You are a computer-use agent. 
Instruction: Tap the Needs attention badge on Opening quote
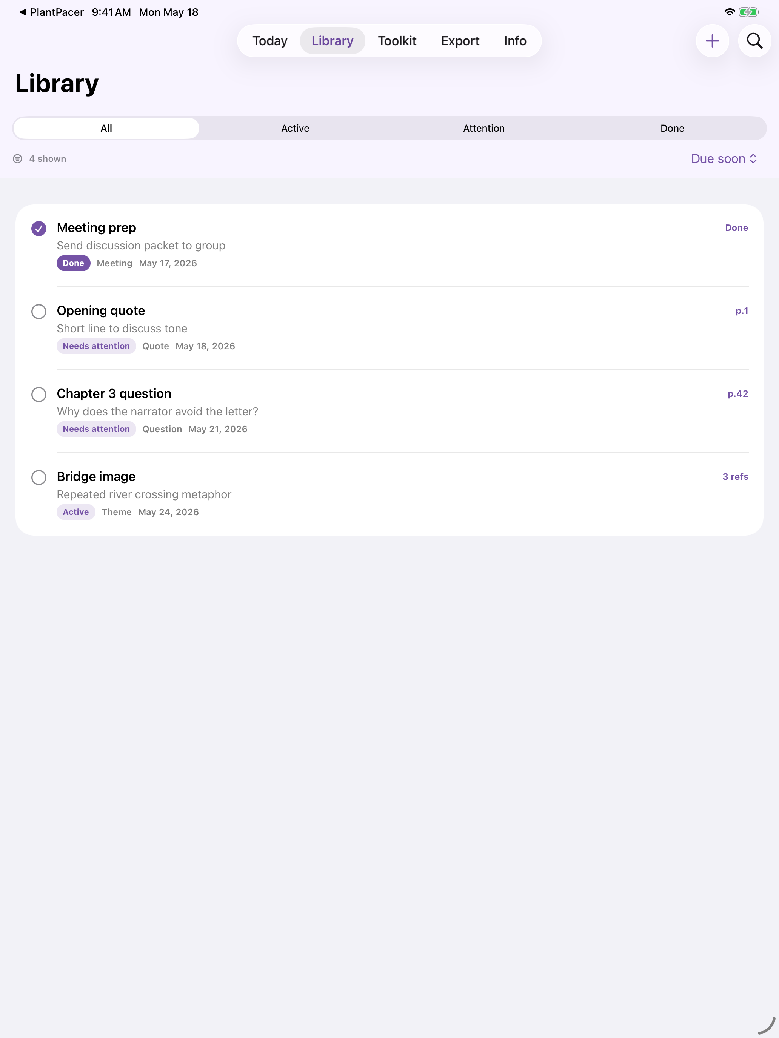[x=96, y=346]
